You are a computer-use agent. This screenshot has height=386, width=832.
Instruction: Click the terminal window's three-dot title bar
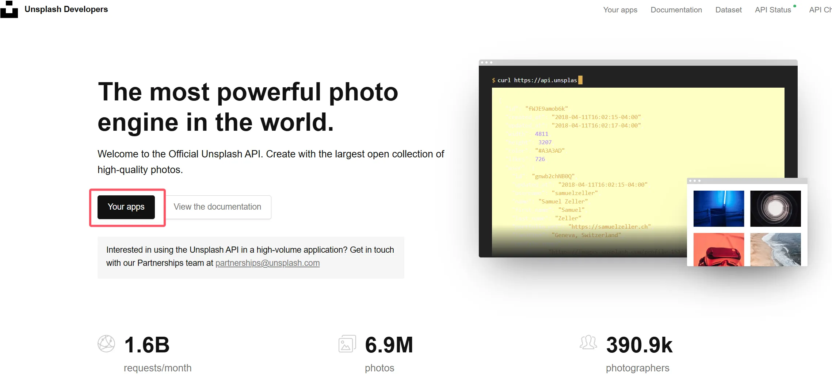coord(638,62)
